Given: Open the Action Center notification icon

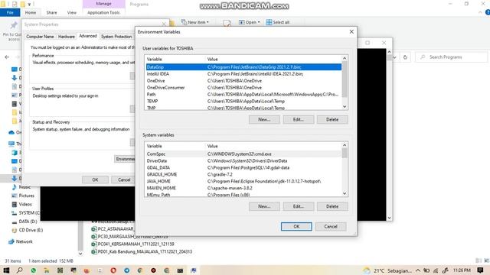Looking at the screenshot, I should coord(481,270).
